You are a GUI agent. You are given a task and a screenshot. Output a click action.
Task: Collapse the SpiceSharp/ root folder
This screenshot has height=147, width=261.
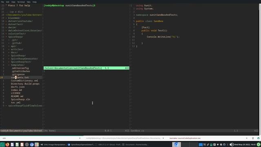(x=15, y=37)
